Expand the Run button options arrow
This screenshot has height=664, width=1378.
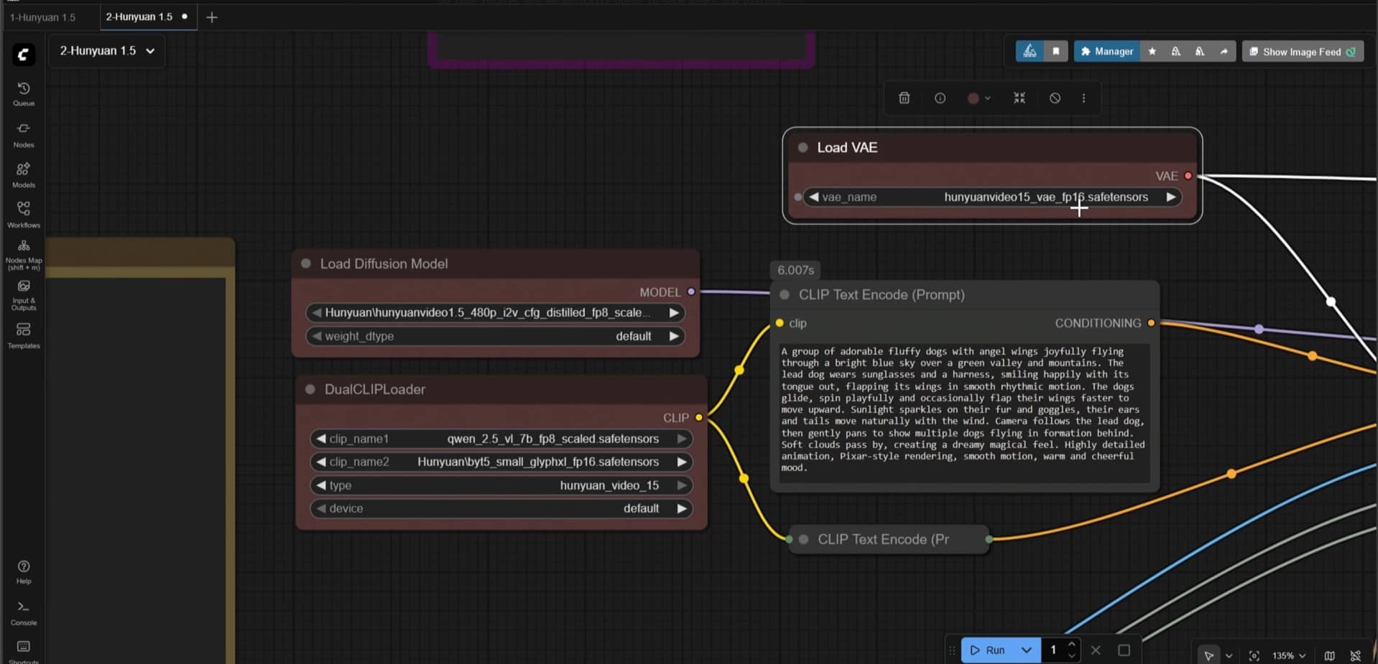point(1027,650)
